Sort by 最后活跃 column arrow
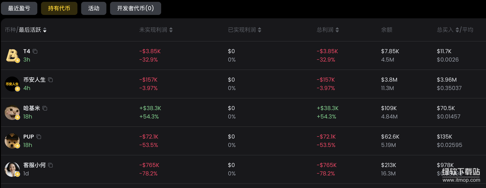The image size is (486, 188). point(45,30)
